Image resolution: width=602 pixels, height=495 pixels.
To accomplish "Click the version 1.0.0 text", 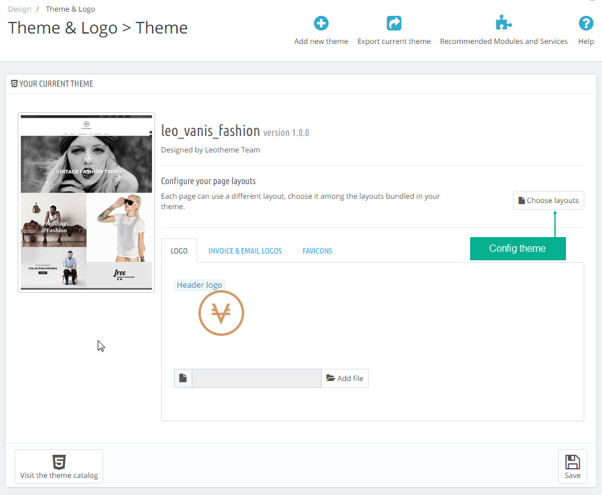I will 286,133.
